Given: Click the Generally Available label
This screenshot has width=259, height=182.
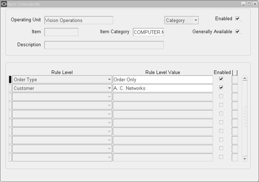Looking at the screenshot, I should (212, 32).
